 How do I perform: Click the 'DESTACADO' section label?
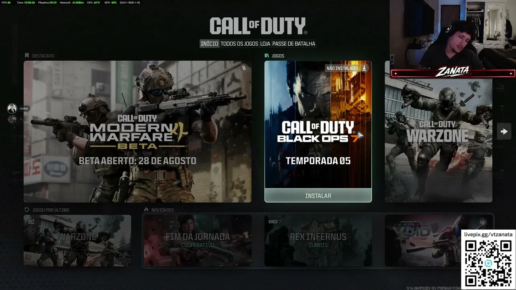coord(43,56)
